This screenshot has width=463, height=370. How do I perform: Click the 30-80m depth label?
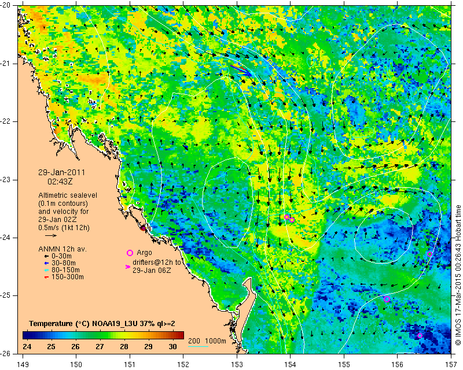pyautogui.click(x=64, y=263)
